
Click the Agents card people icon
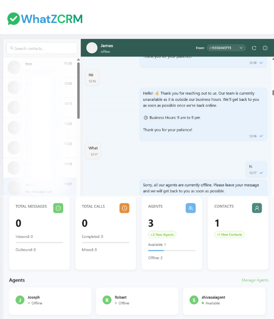[x=190, y=208]
